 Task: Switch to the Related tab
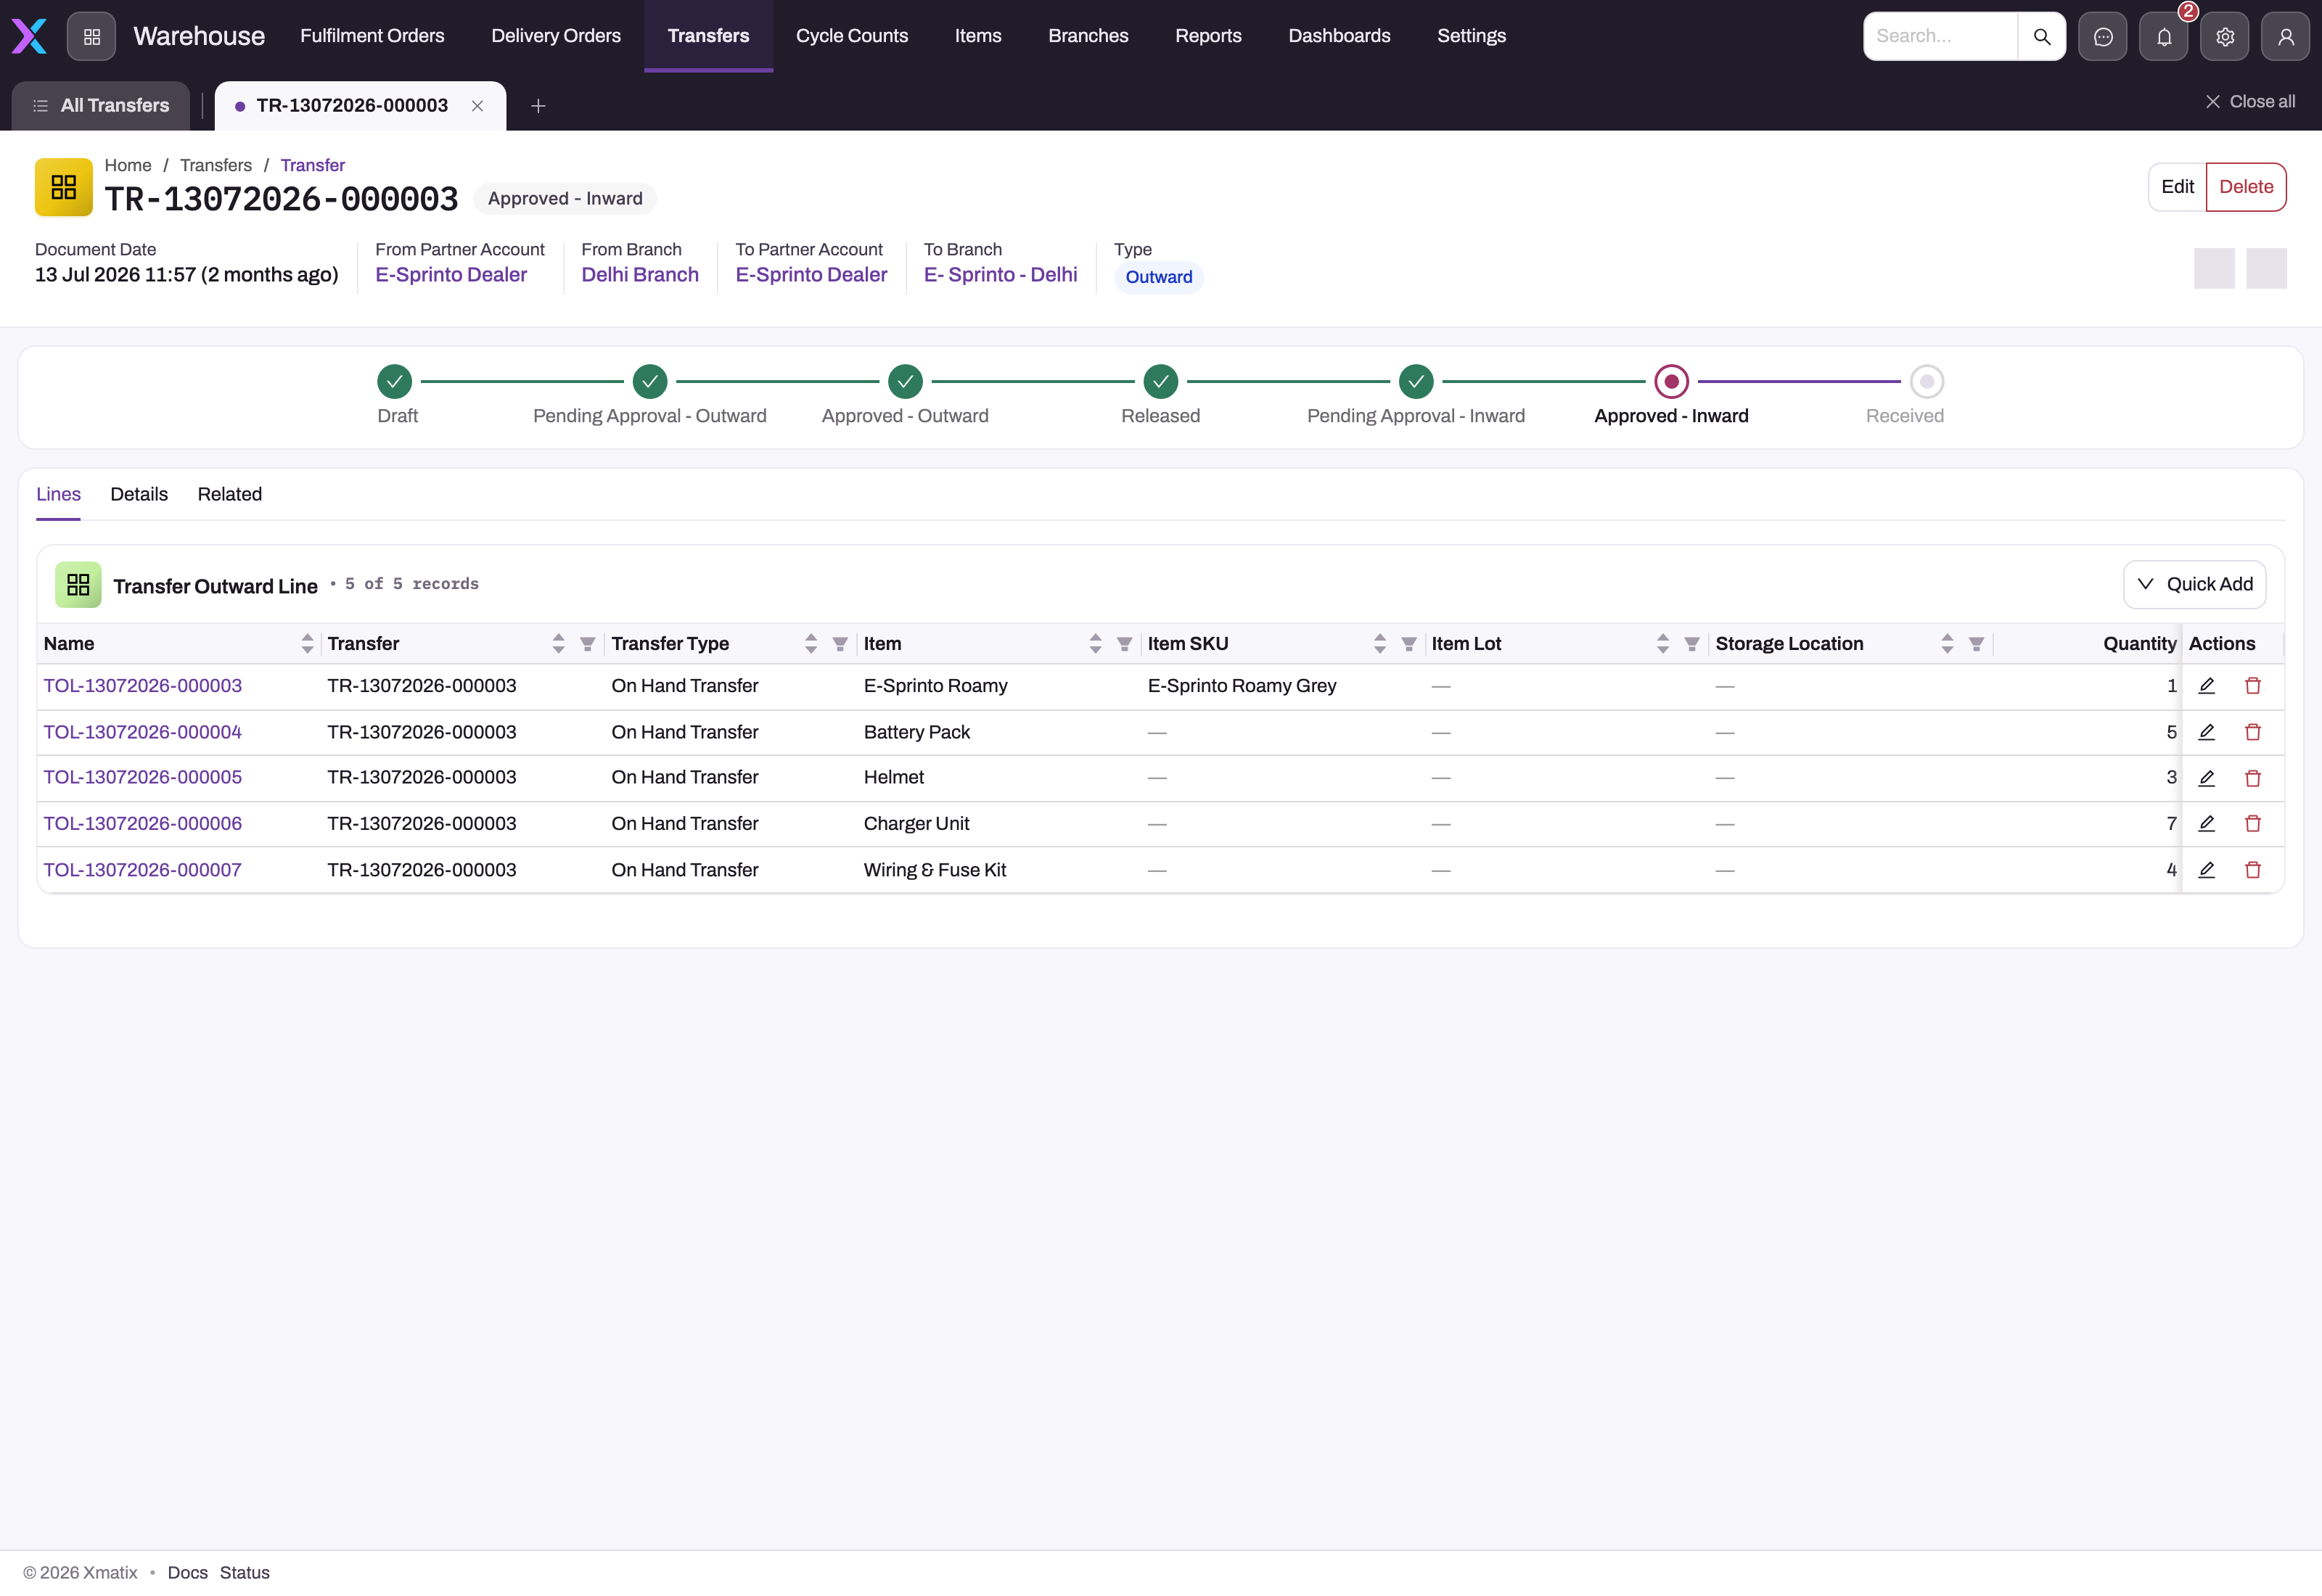click(x=230, y=495)
